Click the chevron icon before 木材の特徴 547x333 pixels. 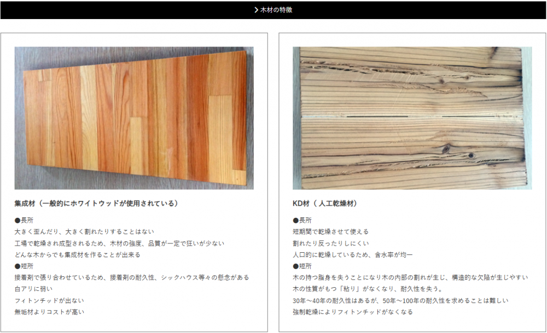click(257, 10)
